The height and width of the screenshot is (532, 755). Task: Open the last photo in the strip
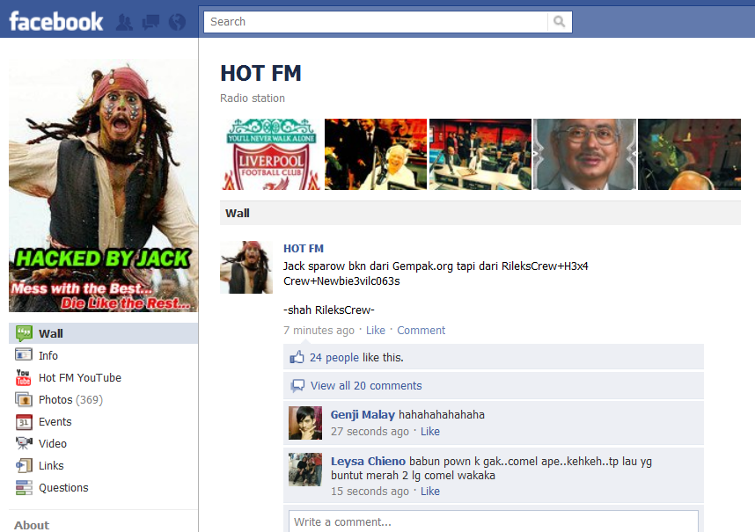(x=689, y=154)
